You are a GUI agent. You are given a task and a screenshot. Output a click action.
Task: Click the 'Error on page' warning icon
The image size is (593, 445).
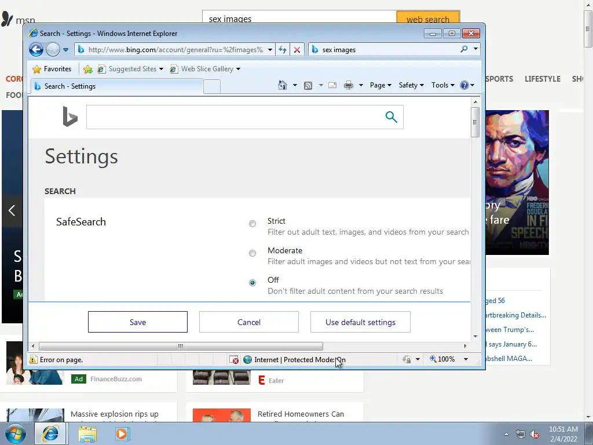coord(33,359)
